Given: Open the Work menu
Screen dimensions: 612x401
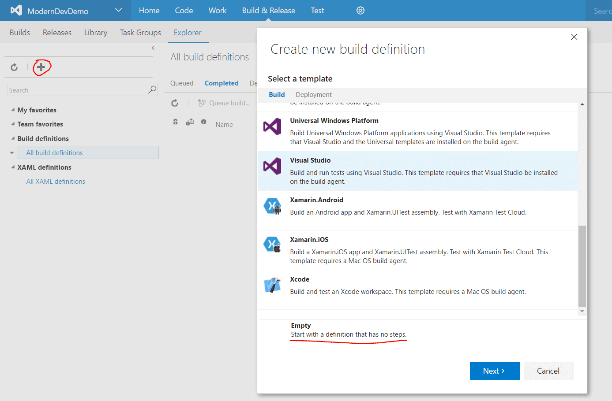Looking at the screenshot, I should (218, 11).
